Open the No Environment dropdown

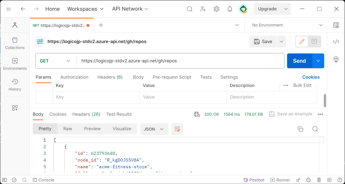[287, 25]
